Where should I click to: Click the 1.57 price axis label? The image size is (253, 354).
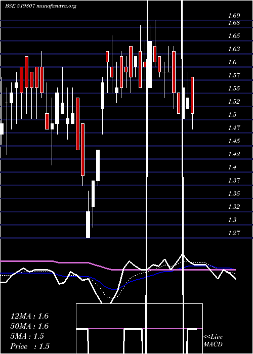coord(234,75)
